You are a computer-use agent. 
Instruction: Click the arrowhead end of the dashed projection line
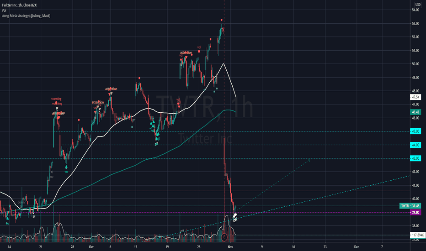click(309, 161)
